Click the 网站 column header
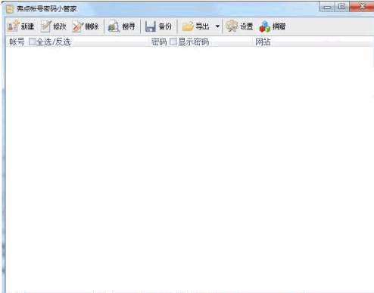Image resolution: width=374 pixels, height=293 pixels. (x=263, y=42)
